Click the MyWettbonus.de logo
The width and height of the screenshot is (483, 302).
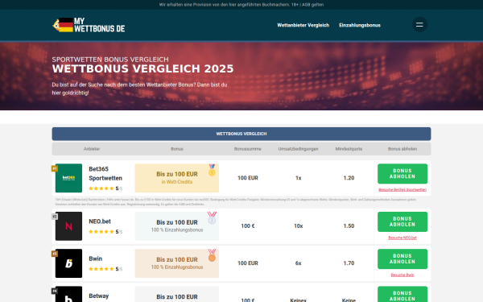89,25
